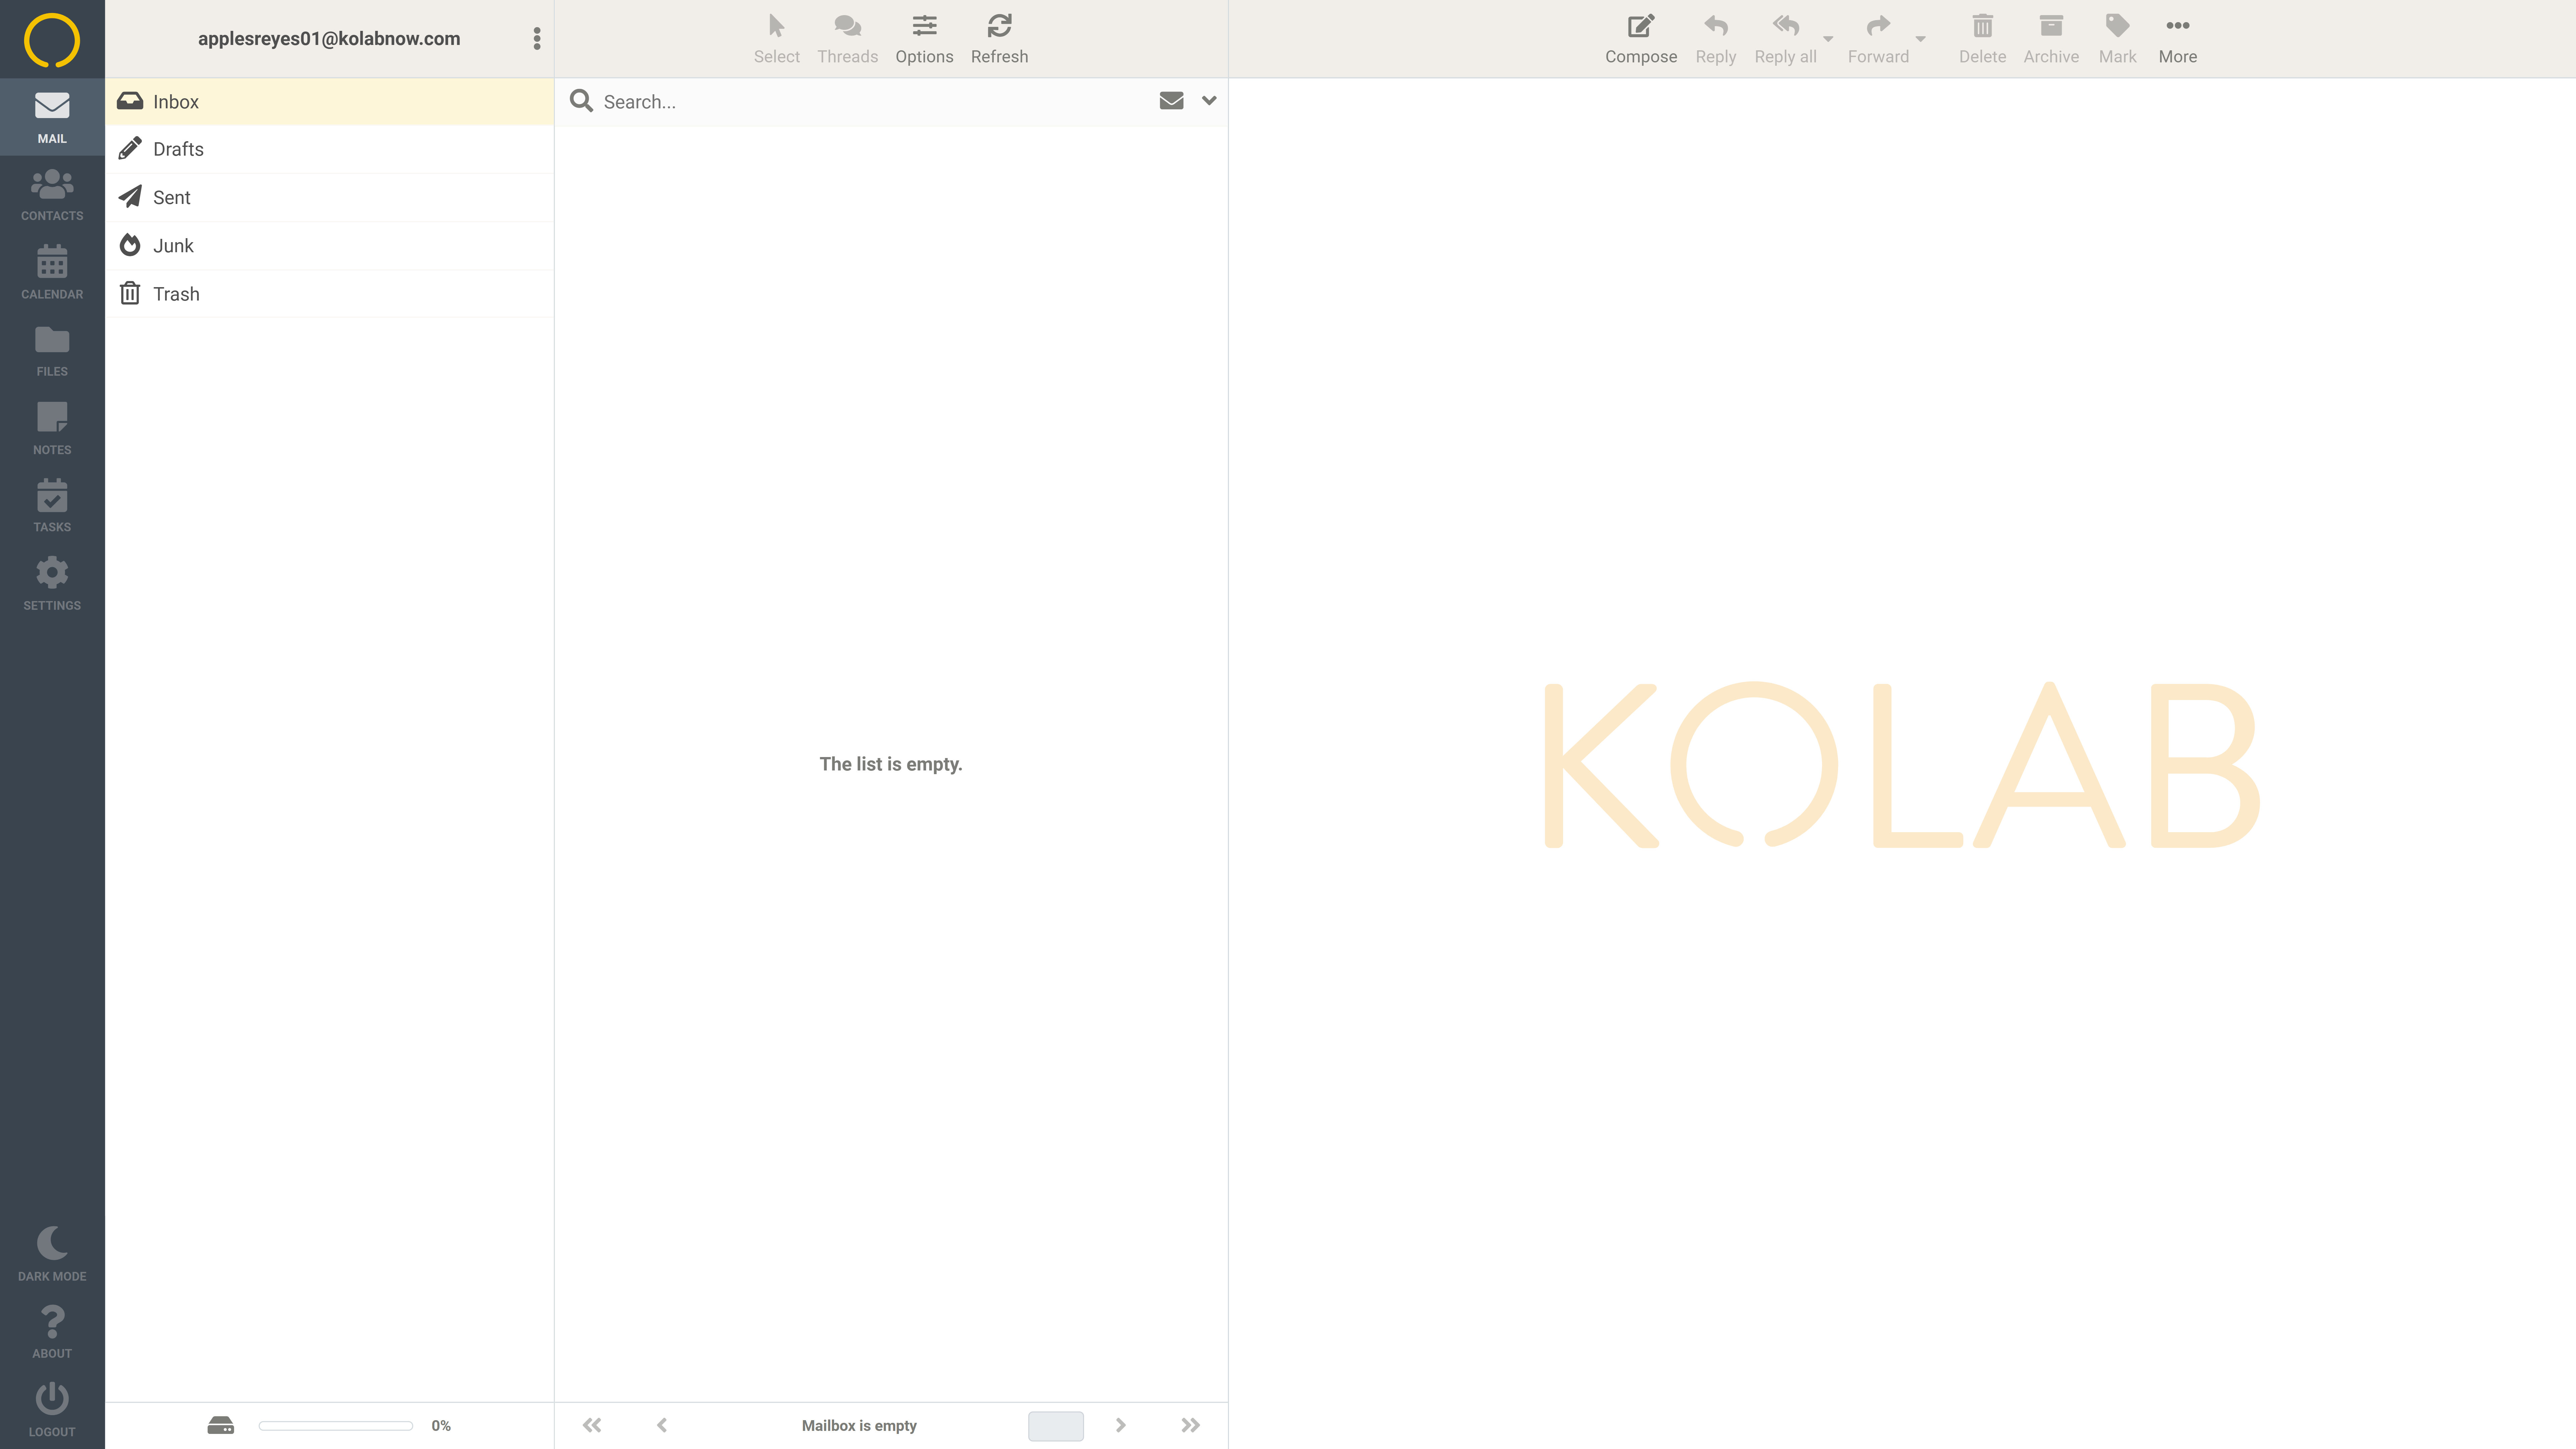Viewport: 2576px width, 1449px height.
Task: Toggle the unread messages filter envelope
Action: pyautogui.click(x=1171, y=101)
